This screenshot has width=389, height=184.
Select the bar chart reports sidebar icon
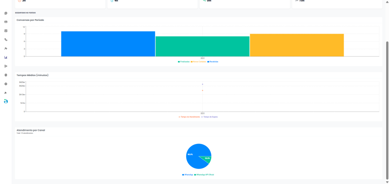click(6, 57)
